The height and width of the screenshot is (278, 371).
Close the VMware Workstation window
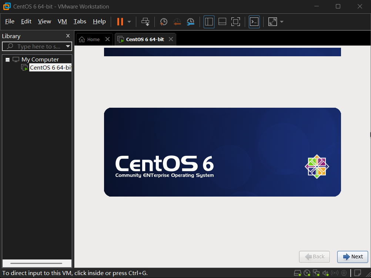tap(360, 6)
